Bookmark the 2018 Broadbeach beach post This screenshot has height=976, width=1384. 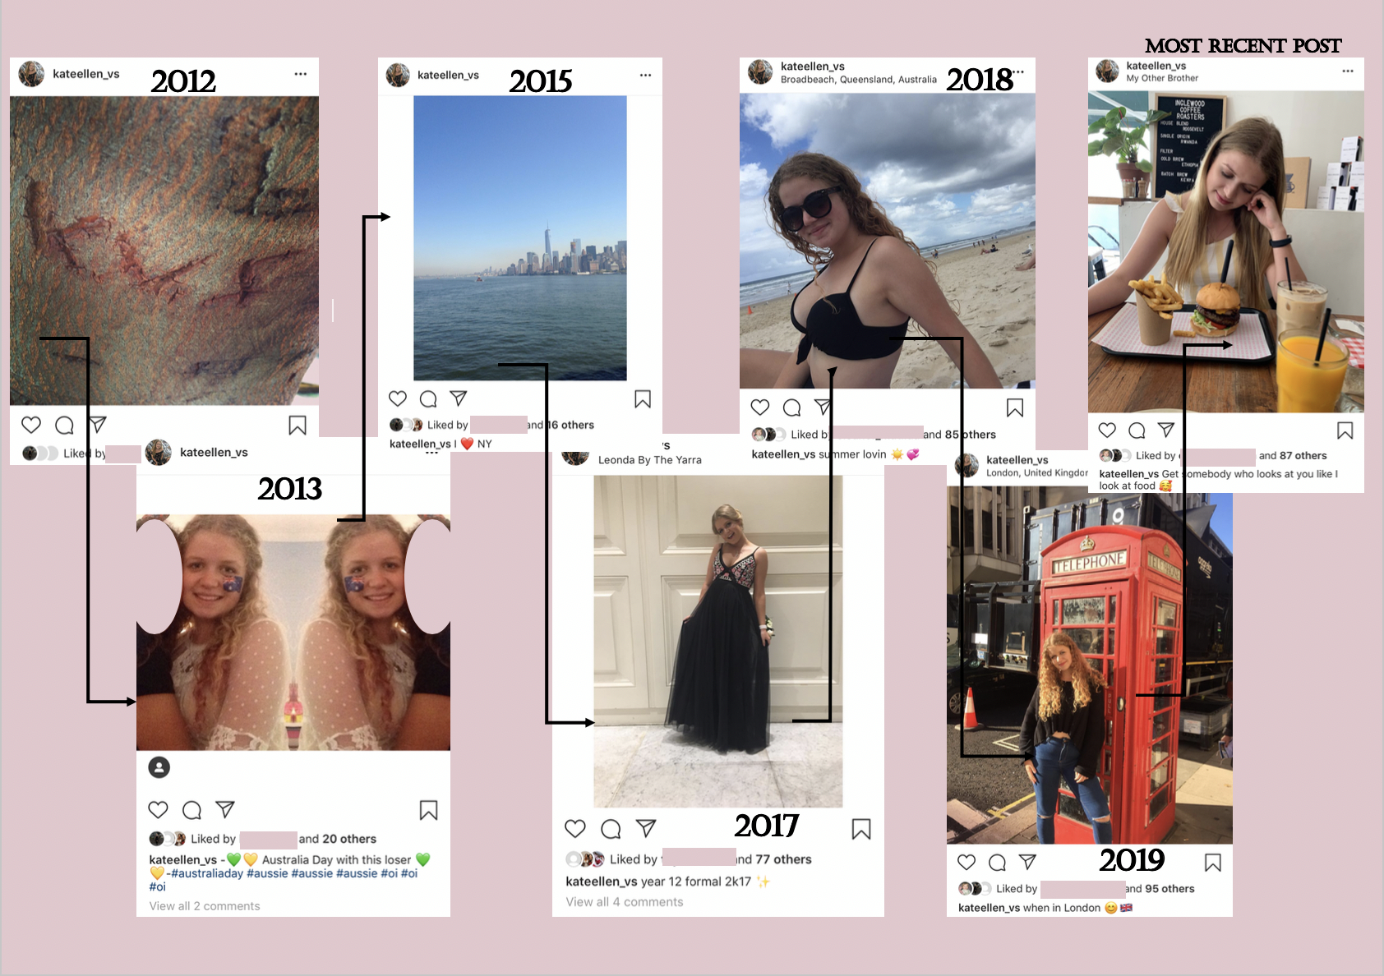click(1015, 407)
